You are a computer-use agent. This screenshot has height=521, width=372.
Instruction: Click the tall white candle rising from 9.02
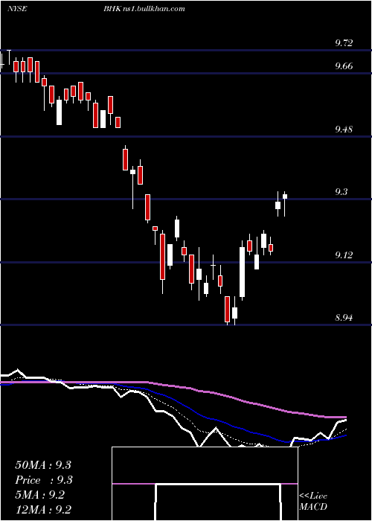pos(242,270)
